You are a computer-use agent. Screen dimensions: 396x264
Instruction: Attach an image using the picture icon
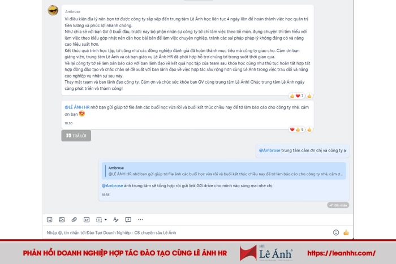(62, 219)
